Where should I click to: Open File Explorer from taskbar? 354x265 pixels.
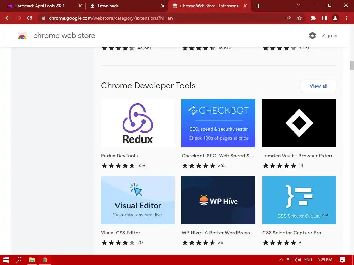tap(32, 260)
